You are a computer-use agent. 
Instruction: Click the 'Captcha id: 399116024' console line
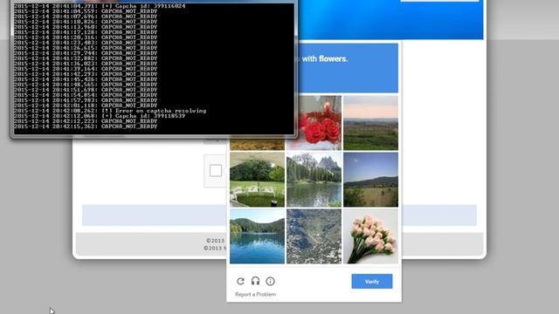tap(100, 6)
